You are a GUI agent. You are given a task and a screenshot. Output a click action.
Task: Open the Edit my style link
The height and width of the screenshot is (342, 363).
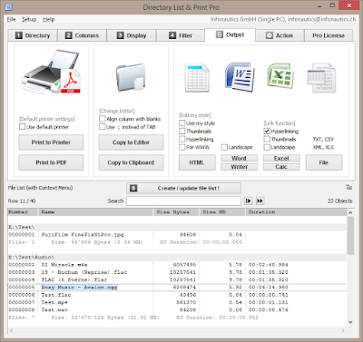195,115
